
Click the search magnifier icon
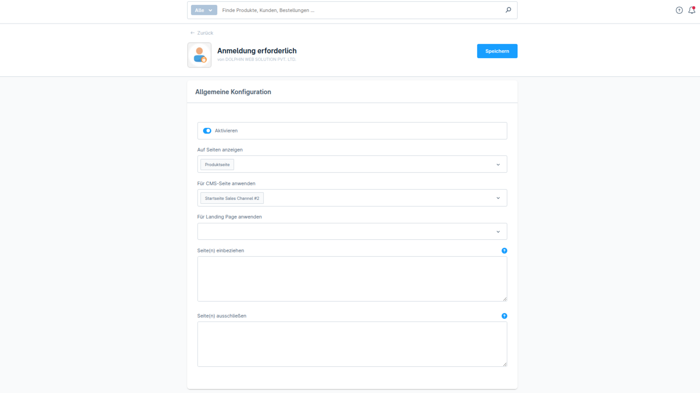508,10
